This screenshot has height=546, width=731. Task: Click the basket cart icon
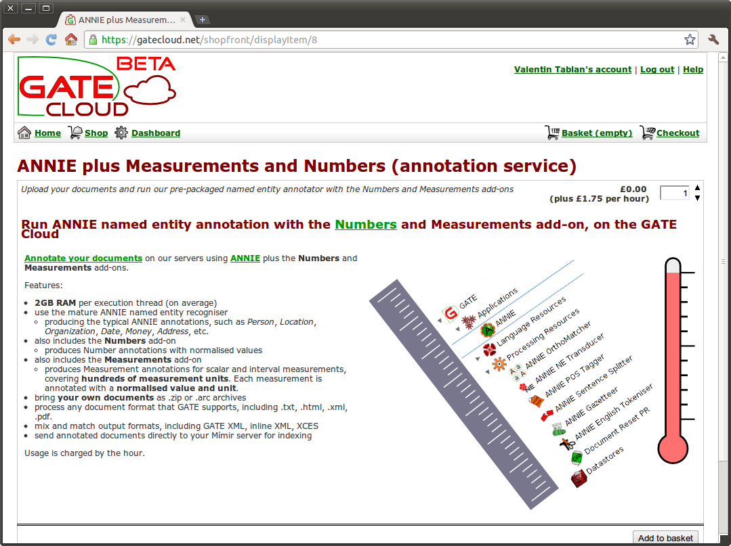(x=552, y=133)
